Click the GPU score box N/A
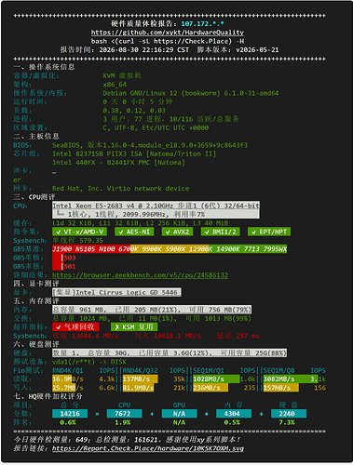Viewport: 353px width, 465px height. pyautogui.click(x=179, y=414)
